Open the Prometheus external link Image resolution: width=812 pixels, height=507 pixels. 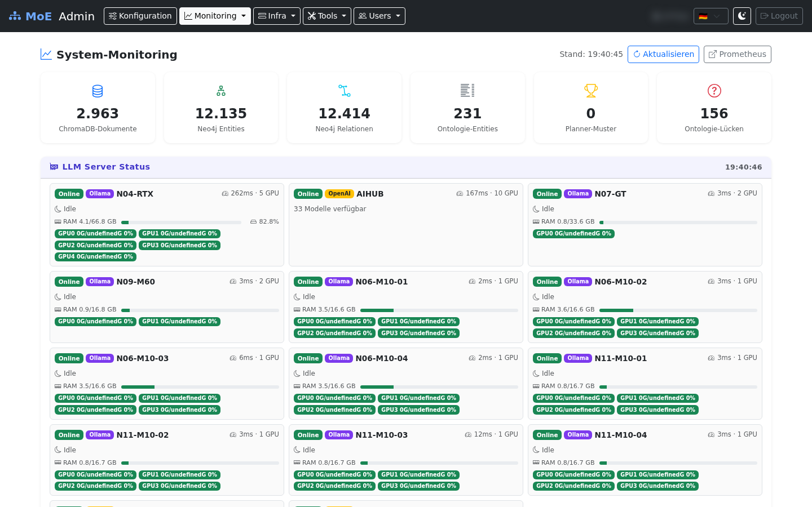coord(737,54)
